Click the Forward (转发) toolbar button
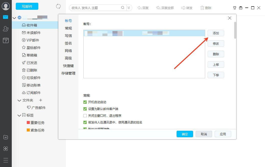The height and width of the screenshot is (167, 265). tap(187, 8)
